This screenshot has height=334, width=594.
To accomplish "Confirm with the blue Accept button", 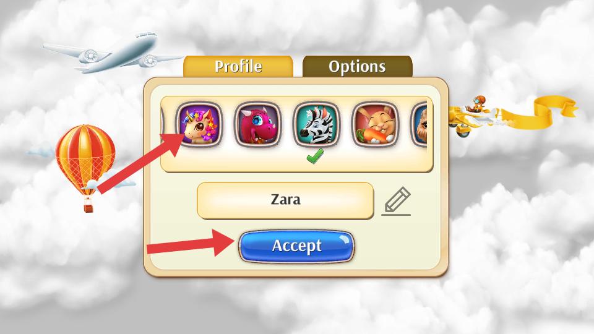I will point(296,246).
